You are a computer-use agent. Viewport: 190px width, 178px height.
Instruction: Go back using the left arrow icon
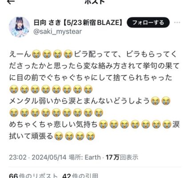pos(11,1)
